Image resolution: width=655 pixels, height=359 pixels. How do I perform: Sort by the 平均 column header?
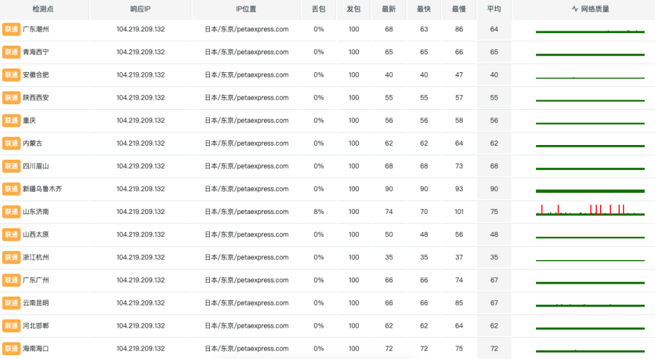(x=494, y=9)
